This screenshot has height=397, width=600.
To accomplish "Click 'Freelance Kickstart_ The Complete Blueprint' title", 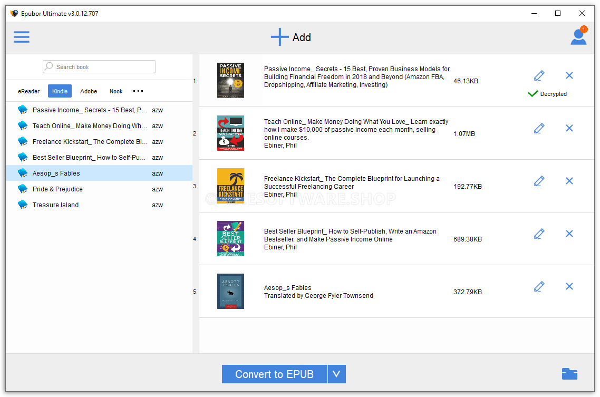I will [352, 182].
